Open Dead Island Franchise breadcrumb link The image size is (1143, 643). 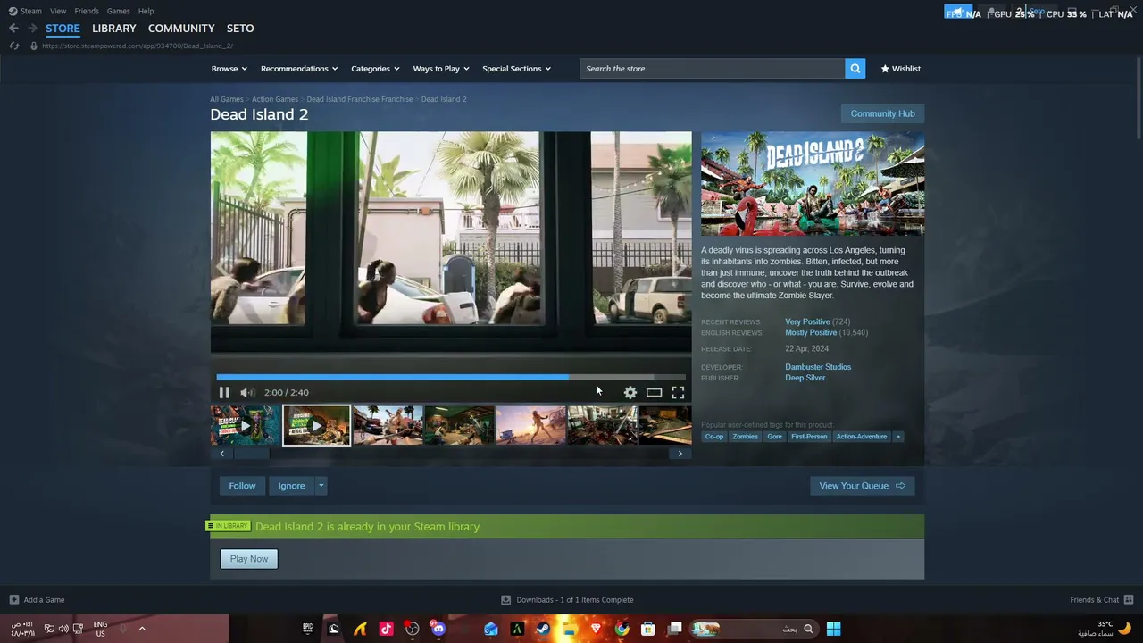tap(360, 99)
